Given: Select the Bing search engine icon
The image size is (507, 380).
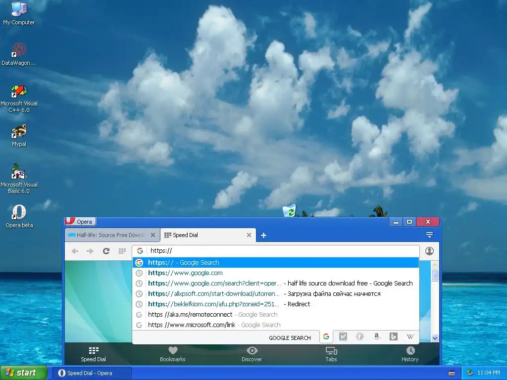Looking at the screenshot, I should click(x=393, y=336).
